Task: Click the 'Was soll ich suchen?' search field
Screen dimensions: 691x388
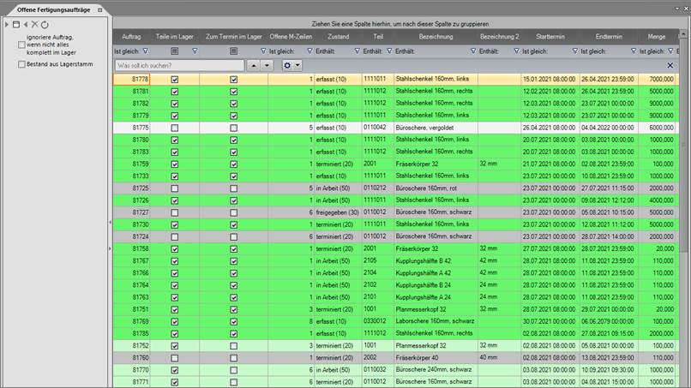Action: point(177,65)
